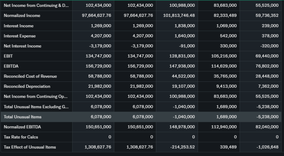Click the Normalized Income value 101,813,746.48

179,16
